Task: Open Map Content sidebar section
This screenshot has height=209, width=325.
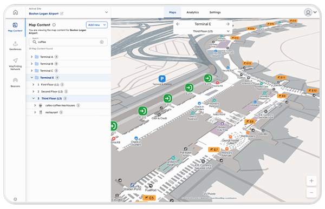Action: [15, 28]
